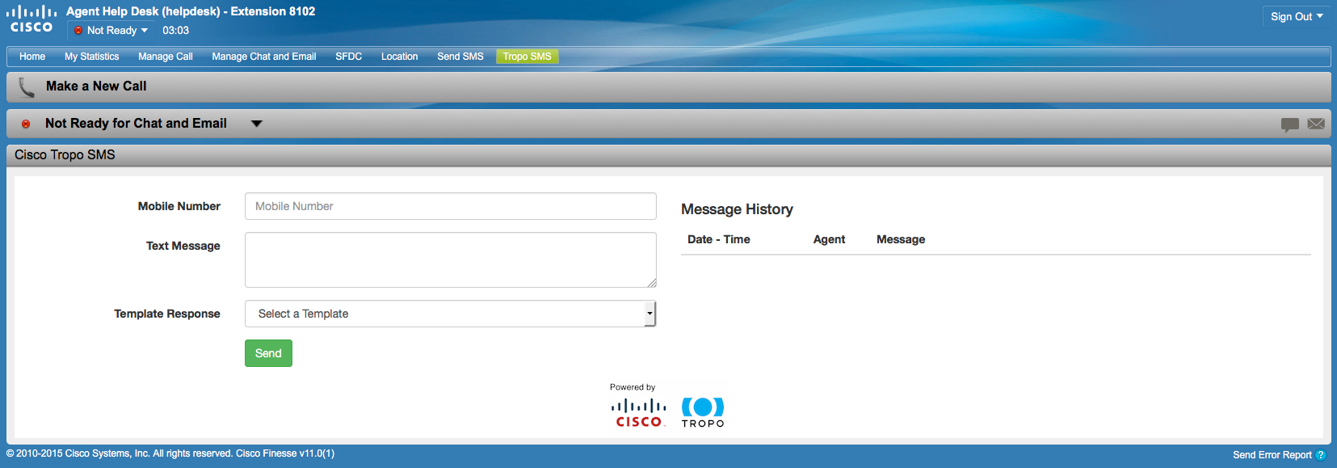The image size is (1337, 468).
Task: Click the Text Message resize handle
Action: click(x=651, y=282)
